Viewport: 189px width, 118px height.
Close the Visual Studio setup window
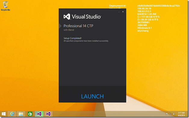click(x=123, y=12)
